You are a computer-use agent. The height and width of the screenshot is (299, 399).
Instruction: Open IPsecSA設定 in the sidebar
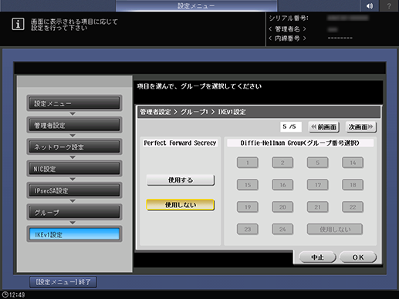pos(74,190)
